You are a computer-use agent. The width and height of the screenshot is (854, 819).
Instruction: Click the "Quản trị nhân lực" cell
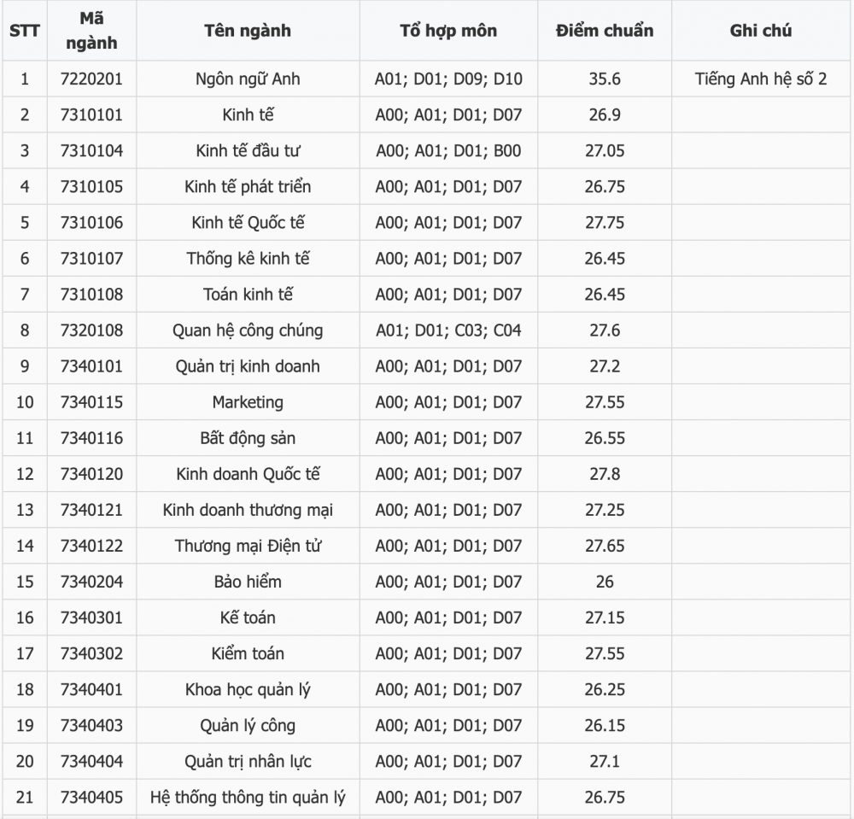click(248, 762)
